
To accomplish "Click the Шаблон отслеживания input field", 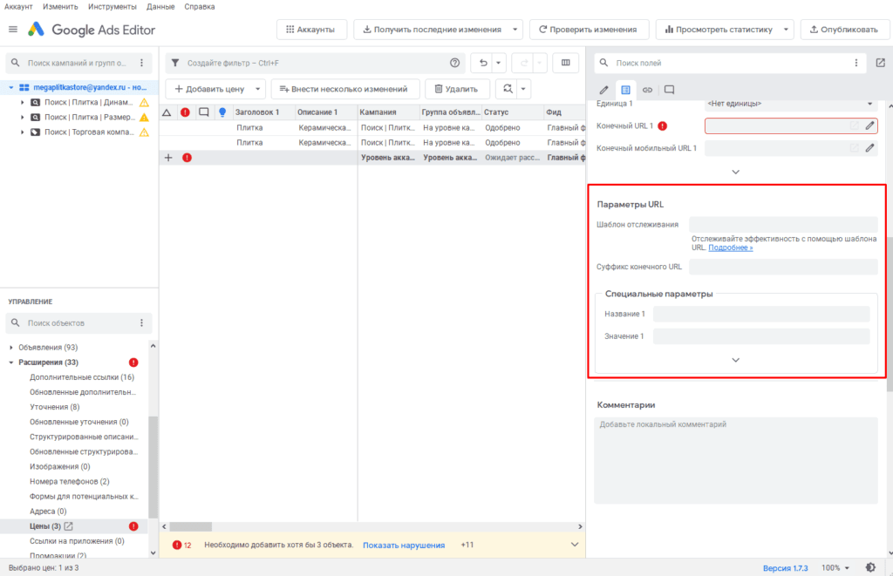I will pos(783,224).
